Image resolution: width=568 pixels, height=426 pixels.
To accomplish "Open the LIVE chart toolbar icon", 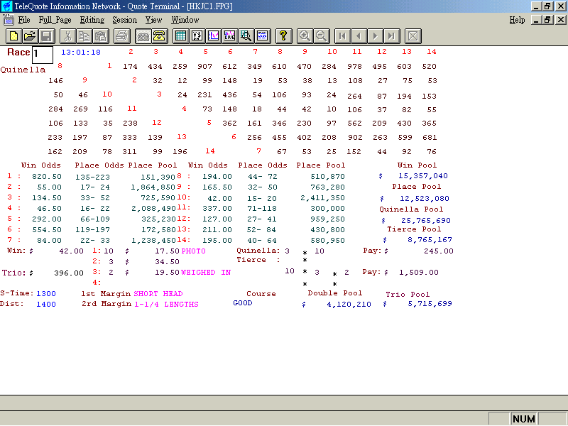I will (x=230, y=36).
